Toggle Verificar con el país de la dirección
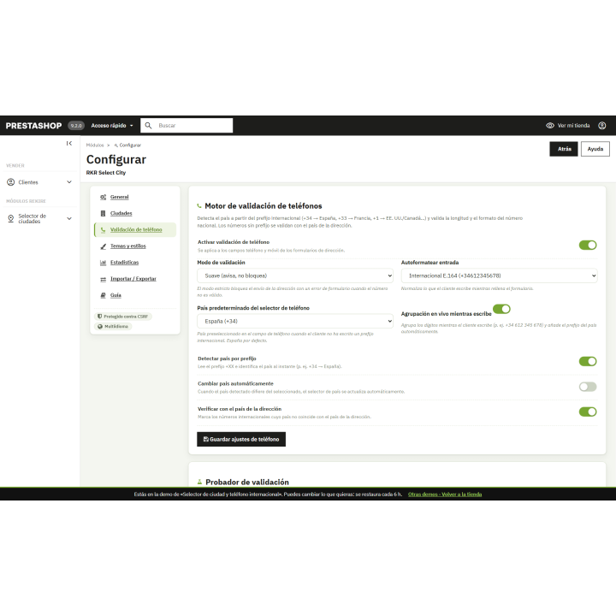Image resolution: width=616 pixels, height=616 pixels. 588,412
